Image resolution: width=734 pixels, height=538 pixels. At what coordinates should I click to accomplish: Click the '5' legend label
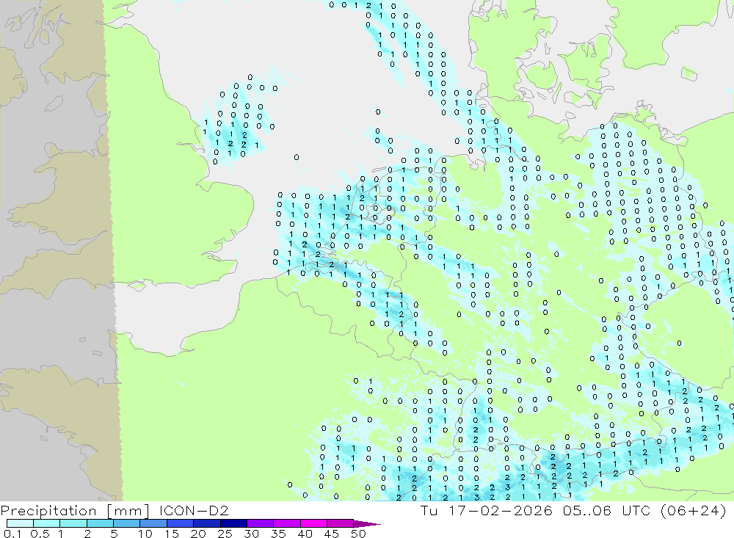[114, 534]
